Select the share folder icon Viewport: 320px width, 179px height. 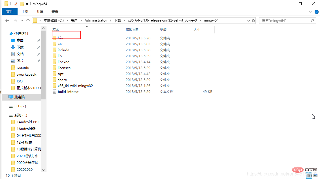pos(54,80)
